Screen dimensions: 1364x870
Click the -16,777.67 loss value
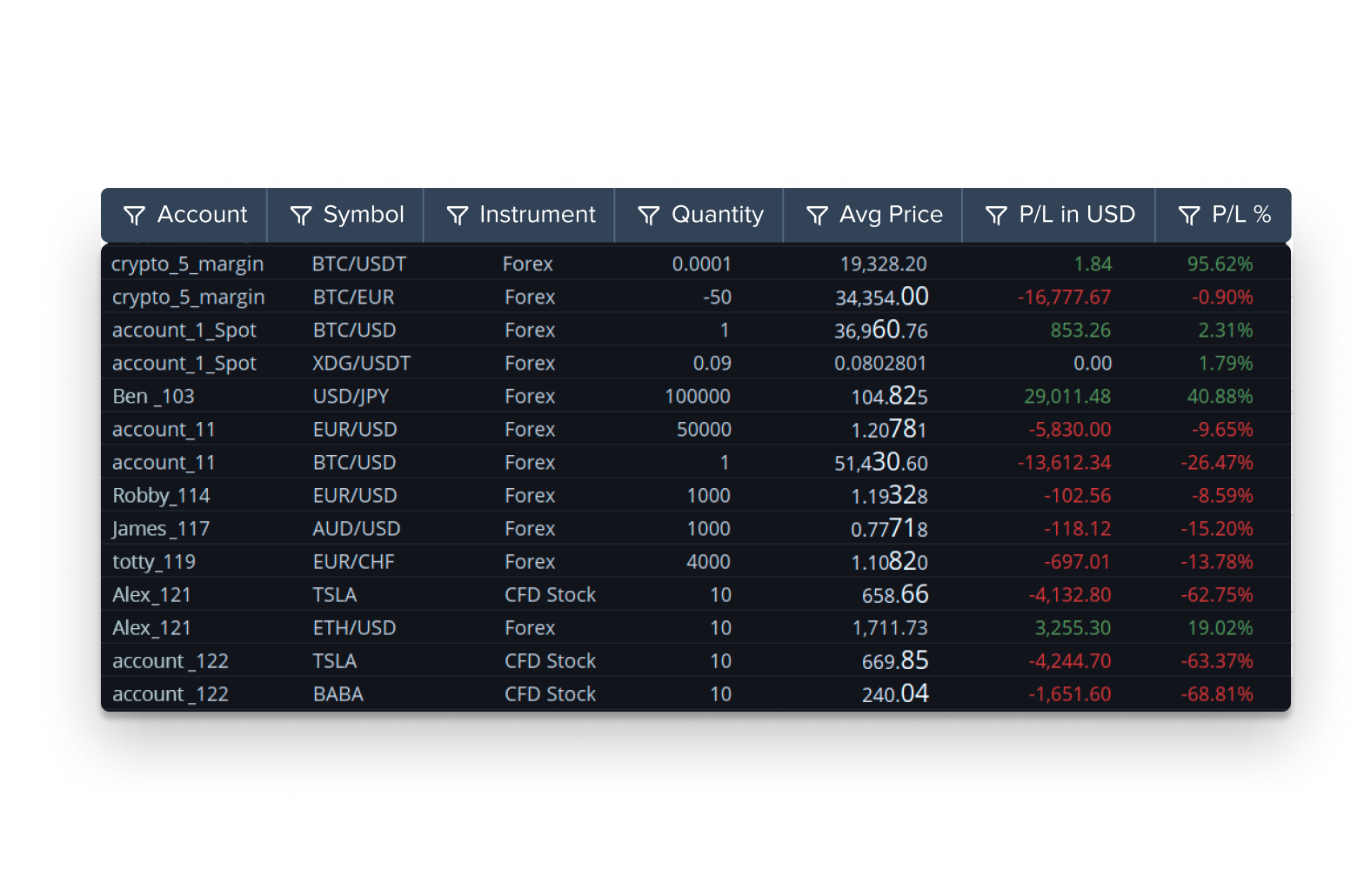coord(1064,298)
